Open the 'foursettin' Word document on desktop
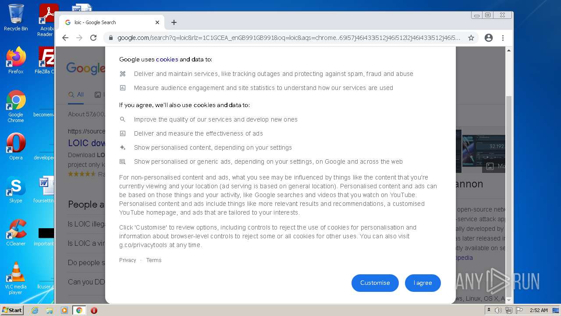The image size is (561, 316). pyautogui.click(x=44, y=190)
